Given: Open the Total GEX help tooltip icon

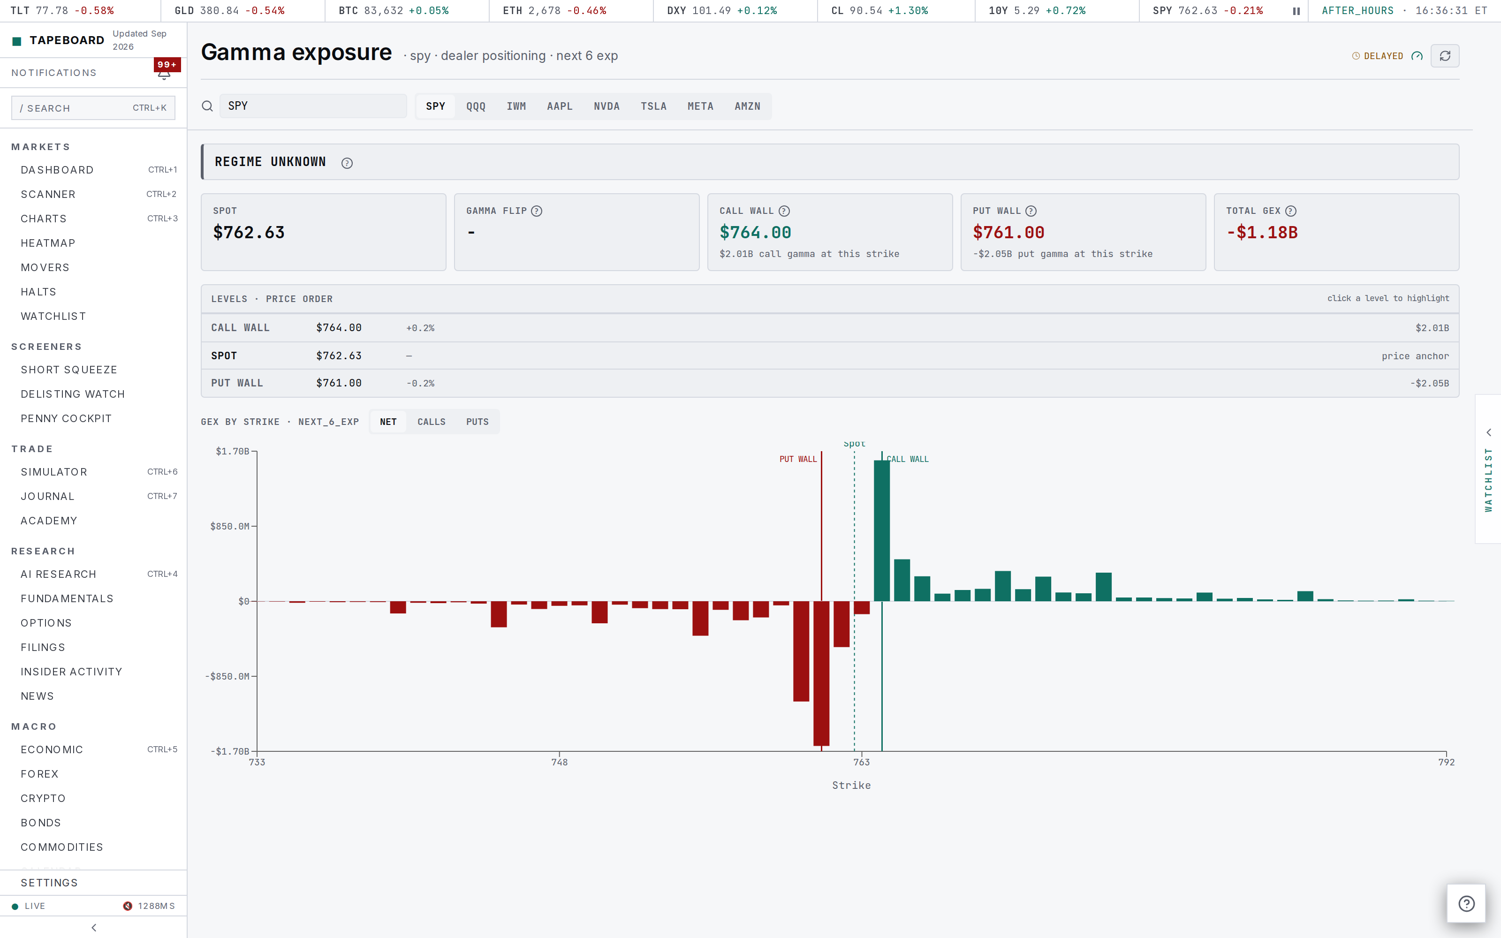Looking at the screenshot, I should point(1291,211).
